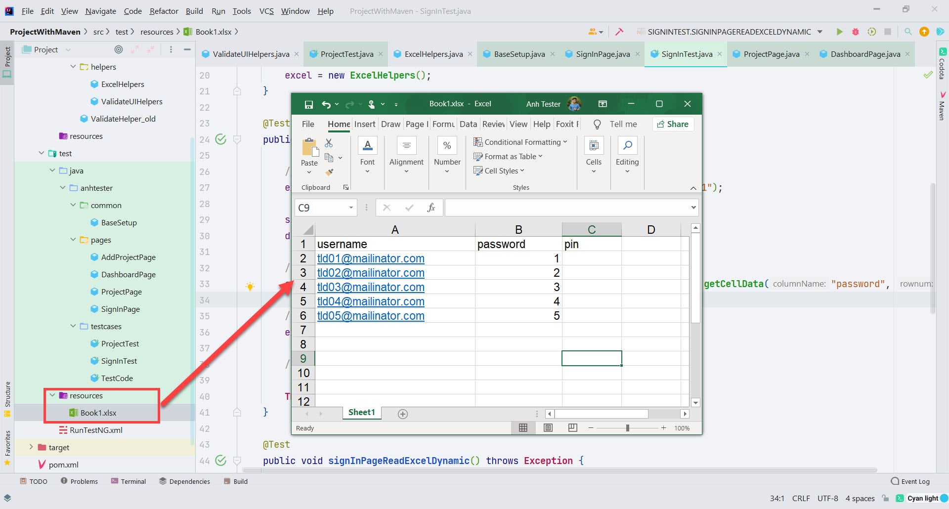Click the Debug bug icon in toolbar

856,32
